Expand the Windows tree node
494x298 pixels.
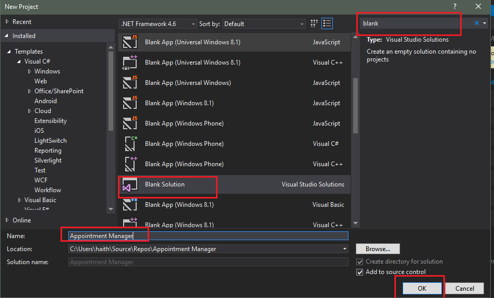pyautogui.click(x=29, y=71)
